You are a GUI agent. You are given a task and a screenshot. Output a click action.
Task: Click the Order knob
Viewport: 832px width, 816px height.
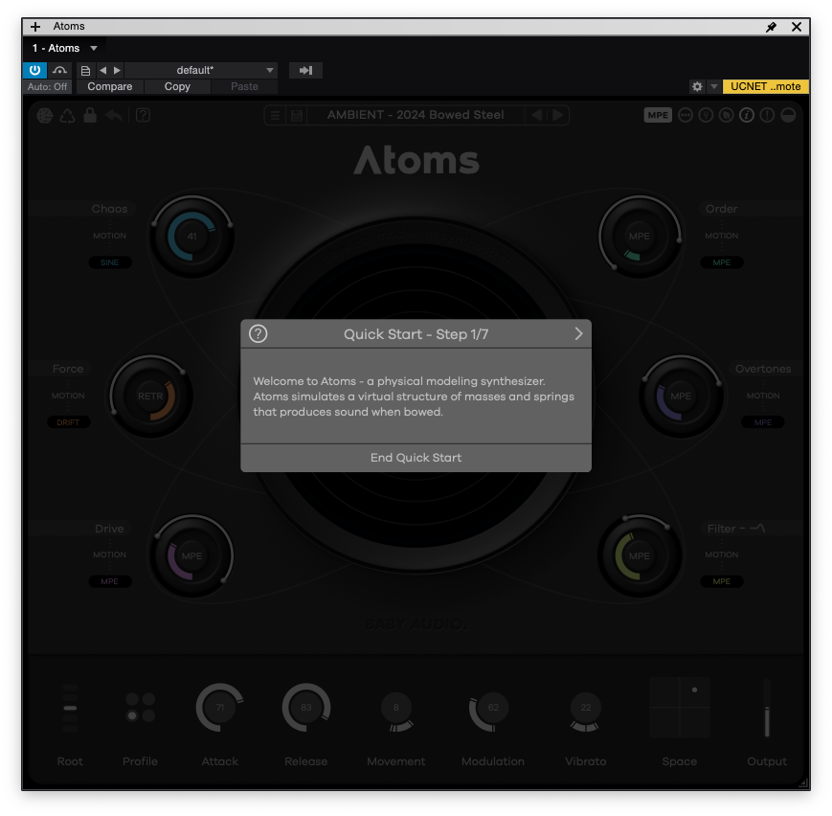coord(640,237)
